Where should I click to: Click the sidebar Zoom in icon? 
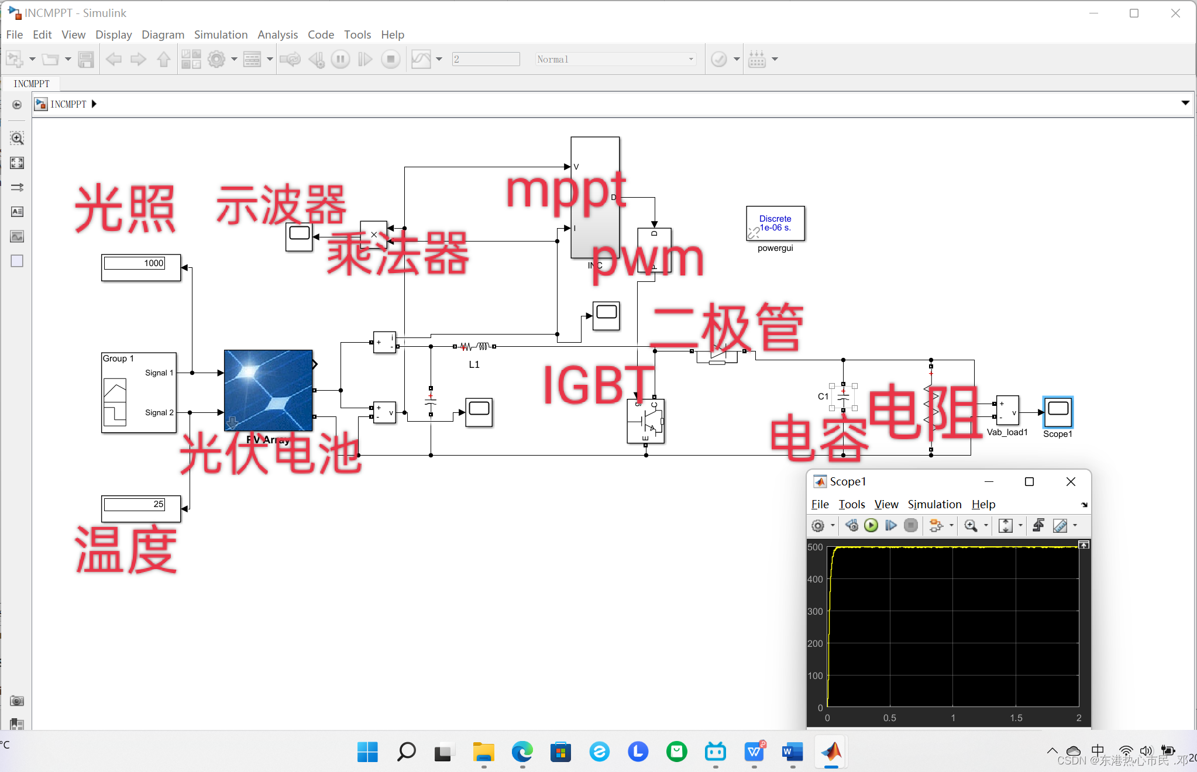point(17,139)
